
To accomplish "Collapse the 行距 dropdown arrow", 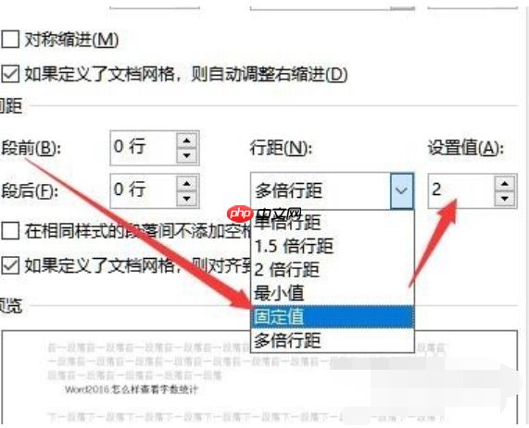I will coord(401,191).
